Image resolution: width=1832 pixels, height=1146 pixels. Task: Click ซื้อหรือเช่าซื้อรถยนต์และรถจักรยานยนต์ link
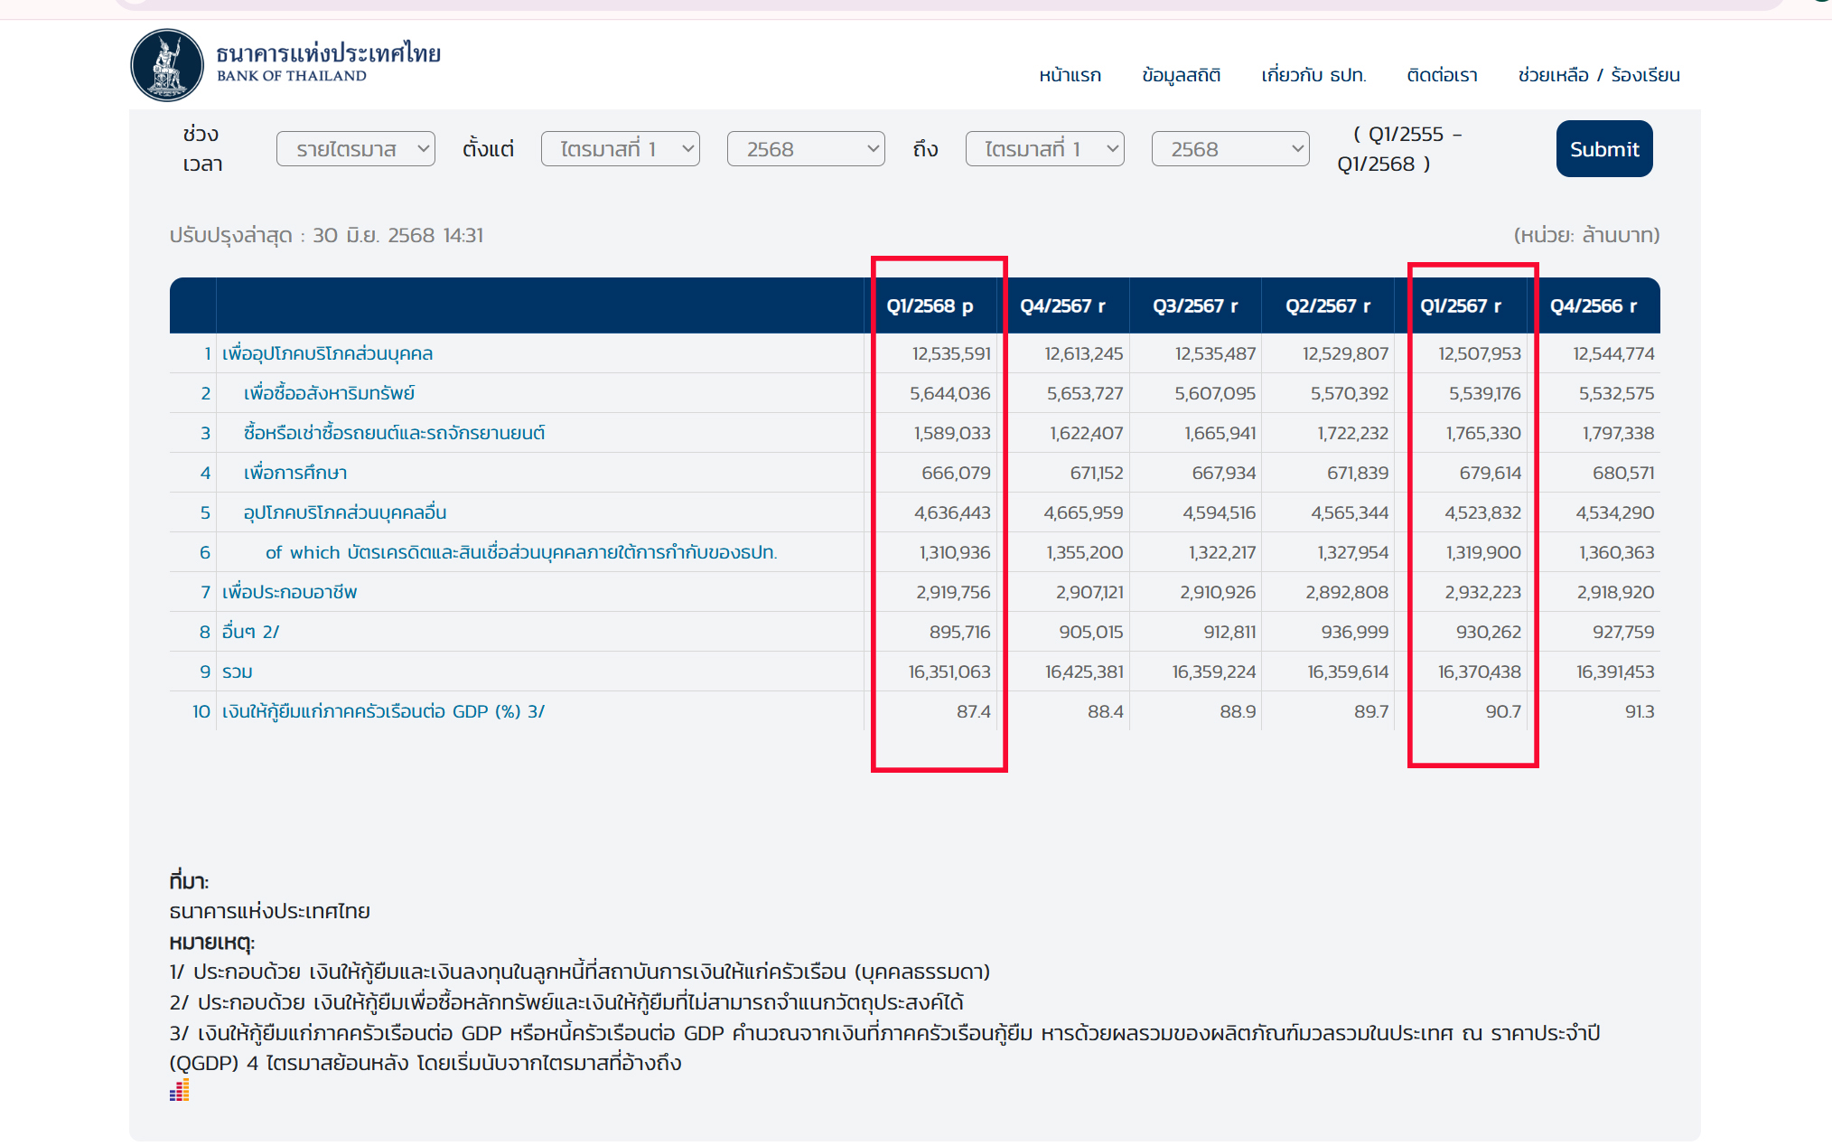[x=394, y=433]
